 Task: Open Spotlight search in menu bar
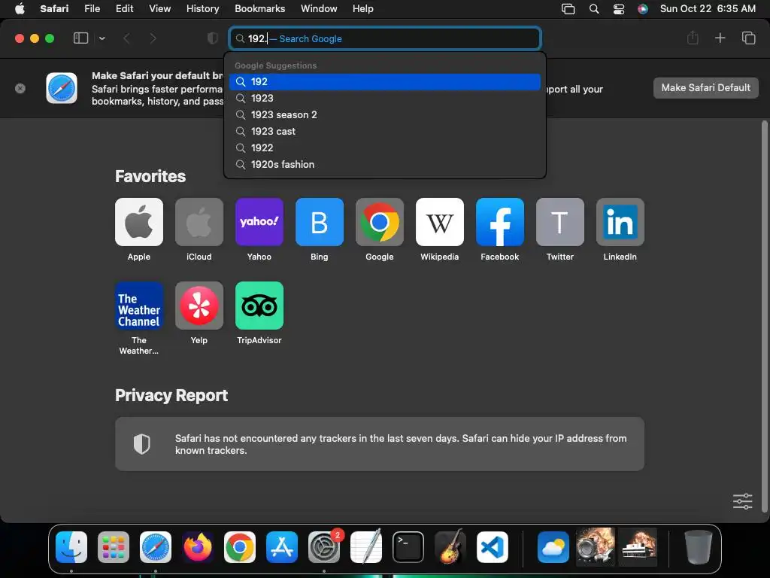594,8
